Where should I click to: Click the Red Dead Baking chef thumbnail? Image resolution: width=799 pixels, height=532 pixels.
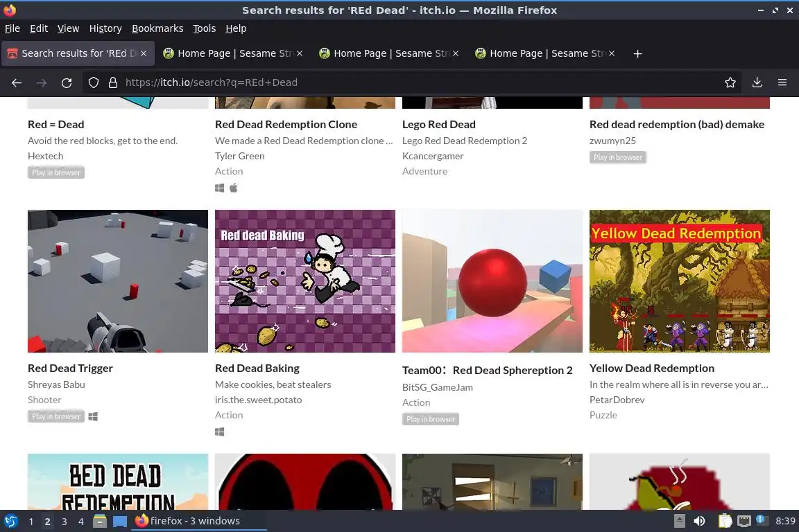coord(304,281)
